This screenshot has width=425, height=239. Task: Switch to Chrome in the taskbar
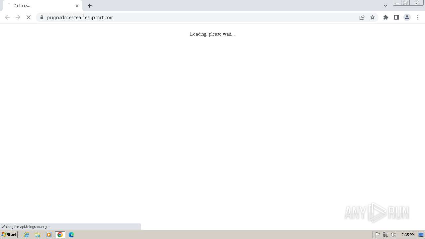[x=60, y=235]
